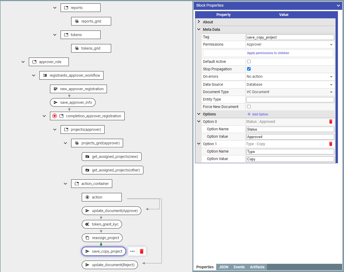Tick the Force New Document checkbox
The width and height of the screenshot is (344, 272).
tap(249, 107)
